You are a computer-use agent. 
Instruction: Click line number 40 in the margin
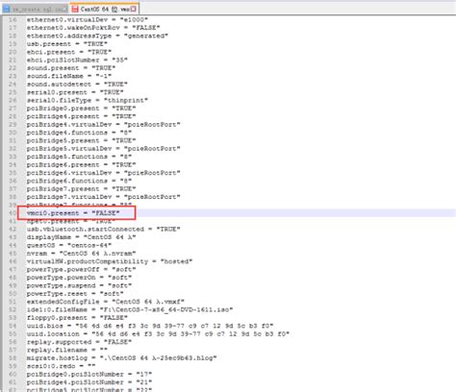(x=13, y=213)
